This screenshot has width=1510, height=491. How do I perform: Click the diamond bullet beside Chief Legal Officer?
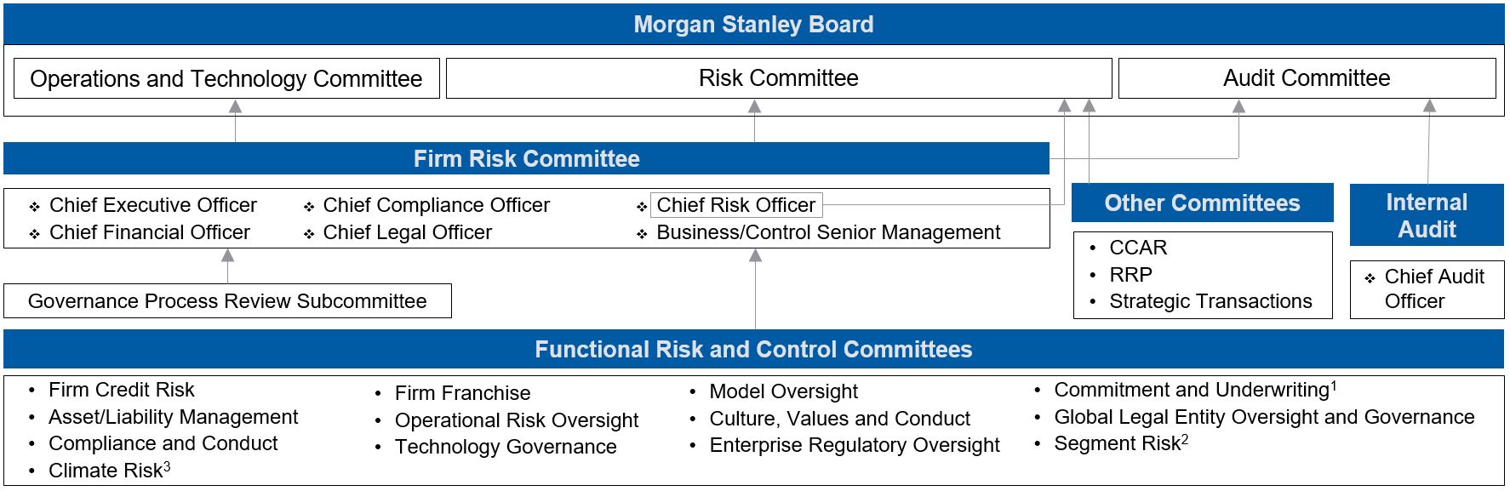pyautogui.click(x=309, y=234)
